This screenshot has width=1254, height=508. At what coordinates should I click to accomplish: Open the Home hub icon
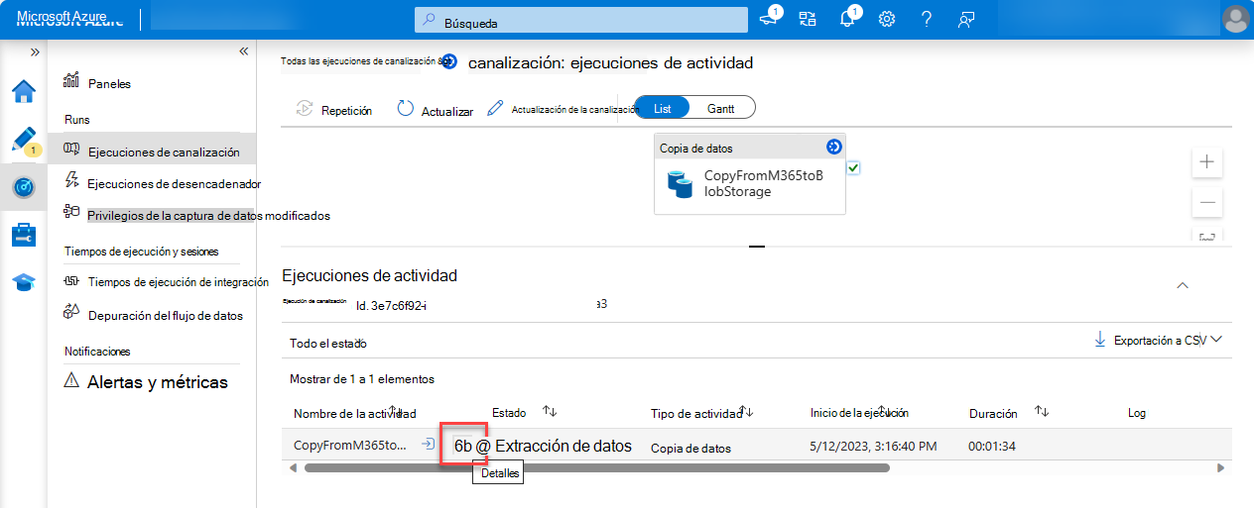click(24, 91)
